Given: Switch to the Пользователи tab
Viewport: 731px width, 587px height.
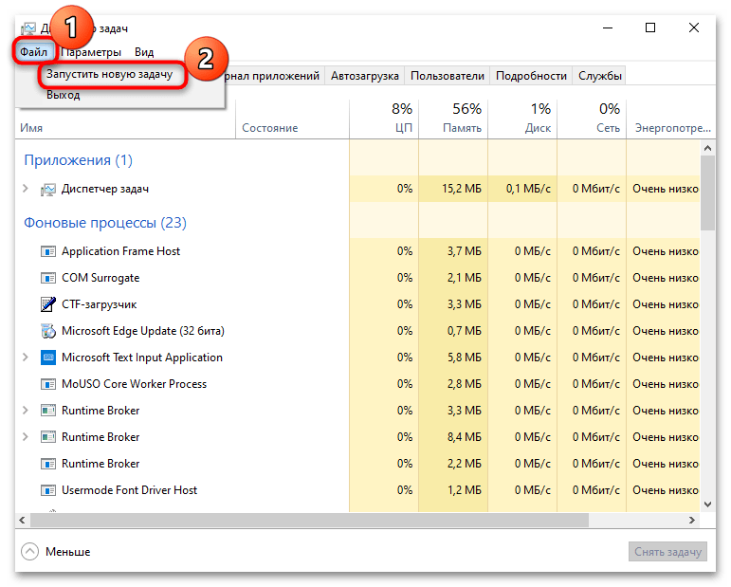Looking at the screenshot, I should 448,76.
